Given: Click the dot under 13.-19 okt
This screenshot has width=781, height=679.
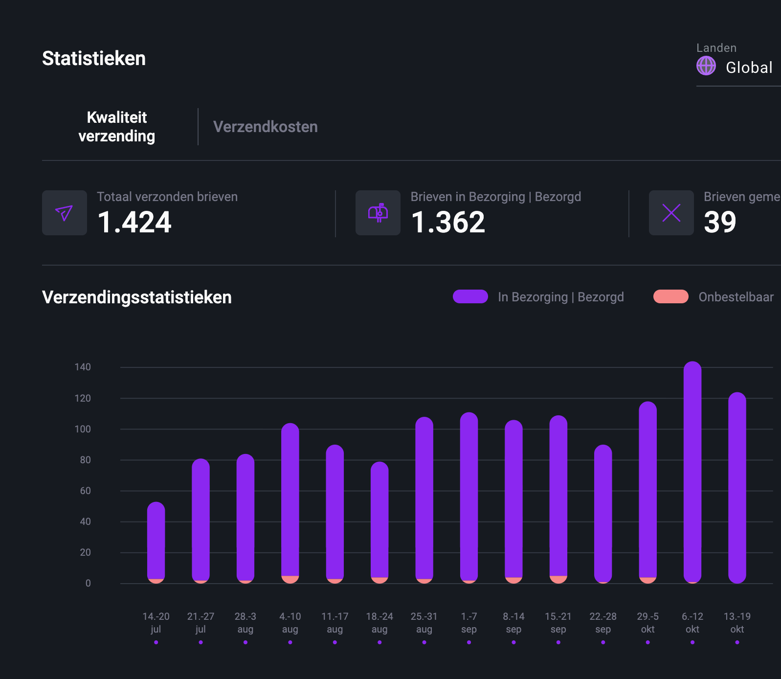Looking at the screenshot, I should [737, 642].
